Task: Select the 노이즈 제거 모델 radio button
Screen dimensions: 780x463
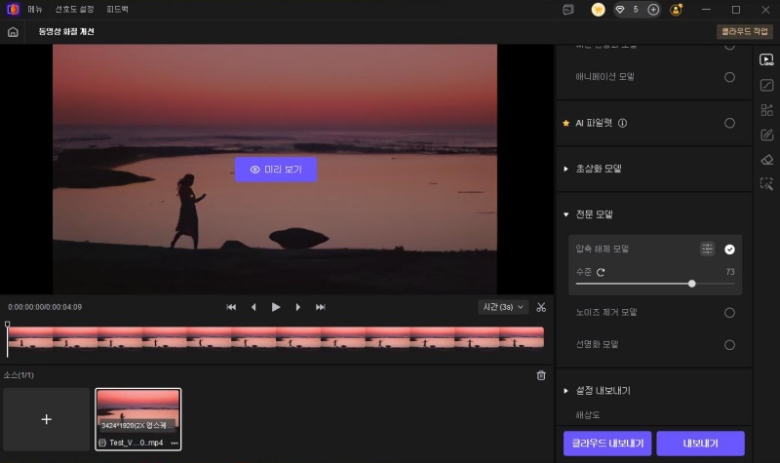Action: click(x=729, y=313)
